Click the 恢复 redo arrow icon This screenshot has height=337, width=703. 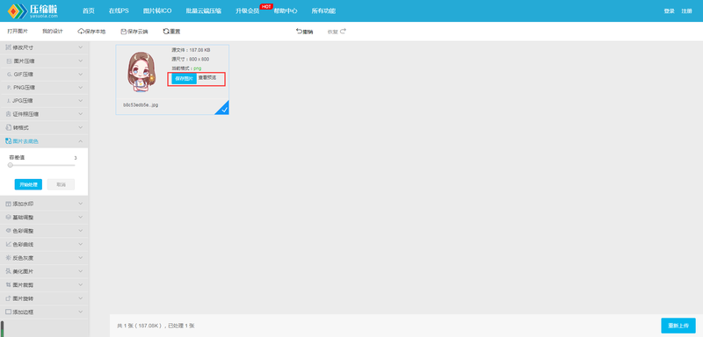(343, 32)
